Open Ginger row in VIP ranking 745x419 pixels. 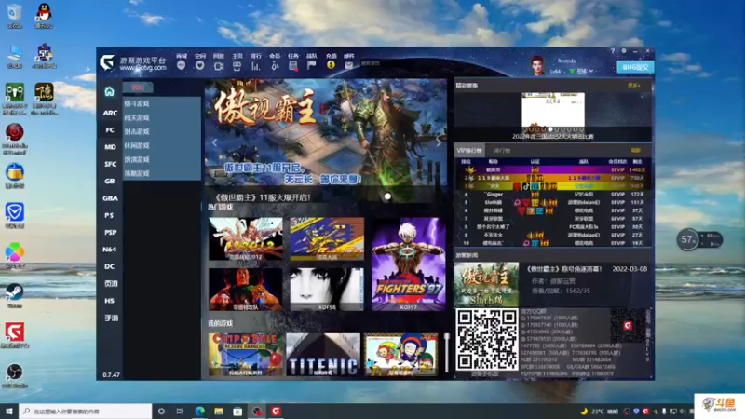point(553,195)
